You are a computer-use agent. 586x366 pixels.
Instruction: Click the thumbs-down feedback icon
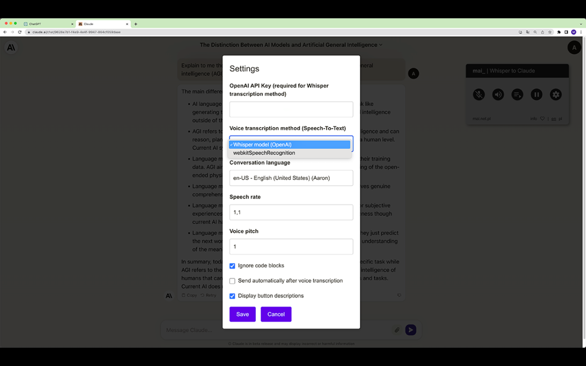(399, 295)
